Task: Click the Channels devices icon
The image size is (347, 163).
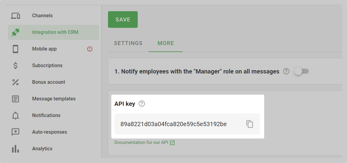Action: click(15, 16)
